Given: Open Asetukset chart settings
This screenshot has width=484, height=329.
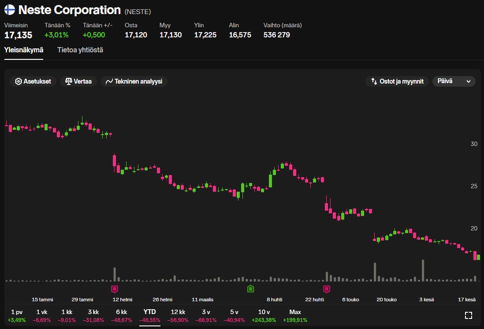Looking at the screenshot, I should 33,81.
